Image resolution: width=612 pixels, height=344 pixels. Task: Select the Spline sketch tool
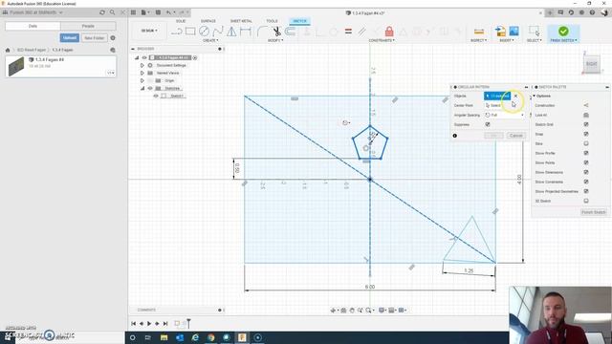click(218, 31)
